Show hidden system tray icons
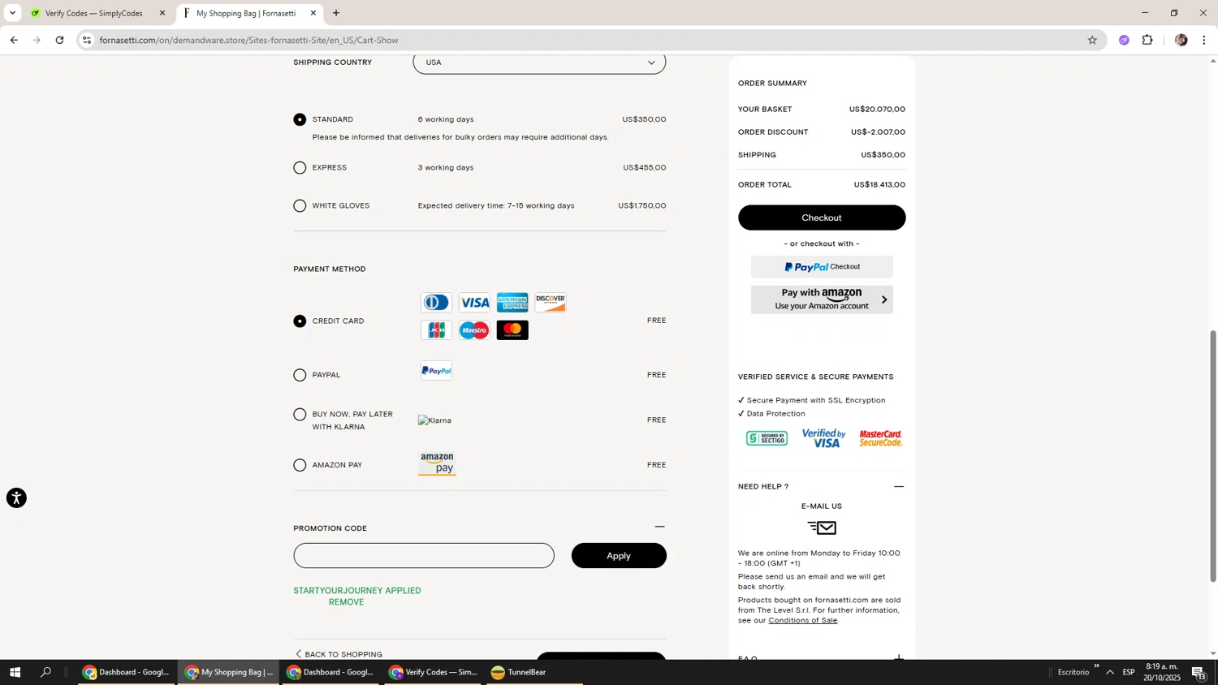The image size is (1218, 685). (1110, 672)
